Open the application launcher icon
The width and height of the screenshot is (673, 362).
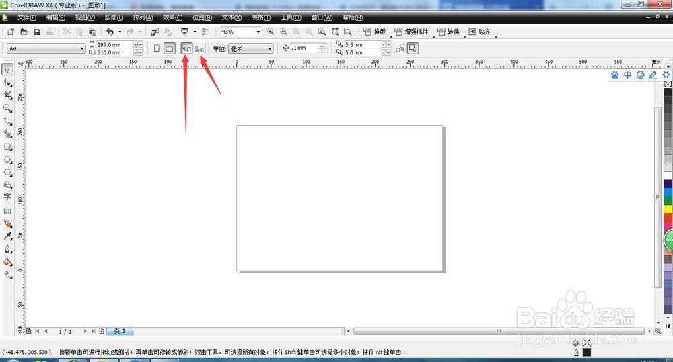coord(184,32)
